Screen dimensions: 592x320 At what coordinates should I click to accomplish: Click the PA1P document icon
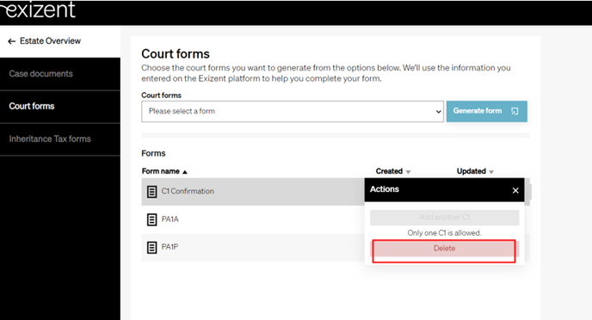click(x=151, y=248)
